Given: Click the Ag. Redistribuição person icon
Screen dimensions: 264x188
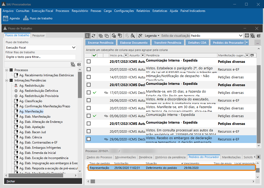Looking at the screenshot, I should (x=16, y=86).
